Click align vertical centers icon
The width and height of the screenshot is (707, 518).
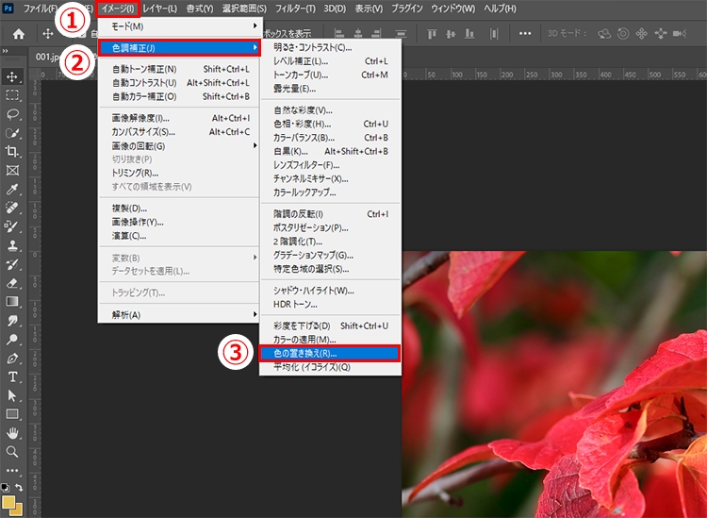pyautogui.click(x=451, y=34)
